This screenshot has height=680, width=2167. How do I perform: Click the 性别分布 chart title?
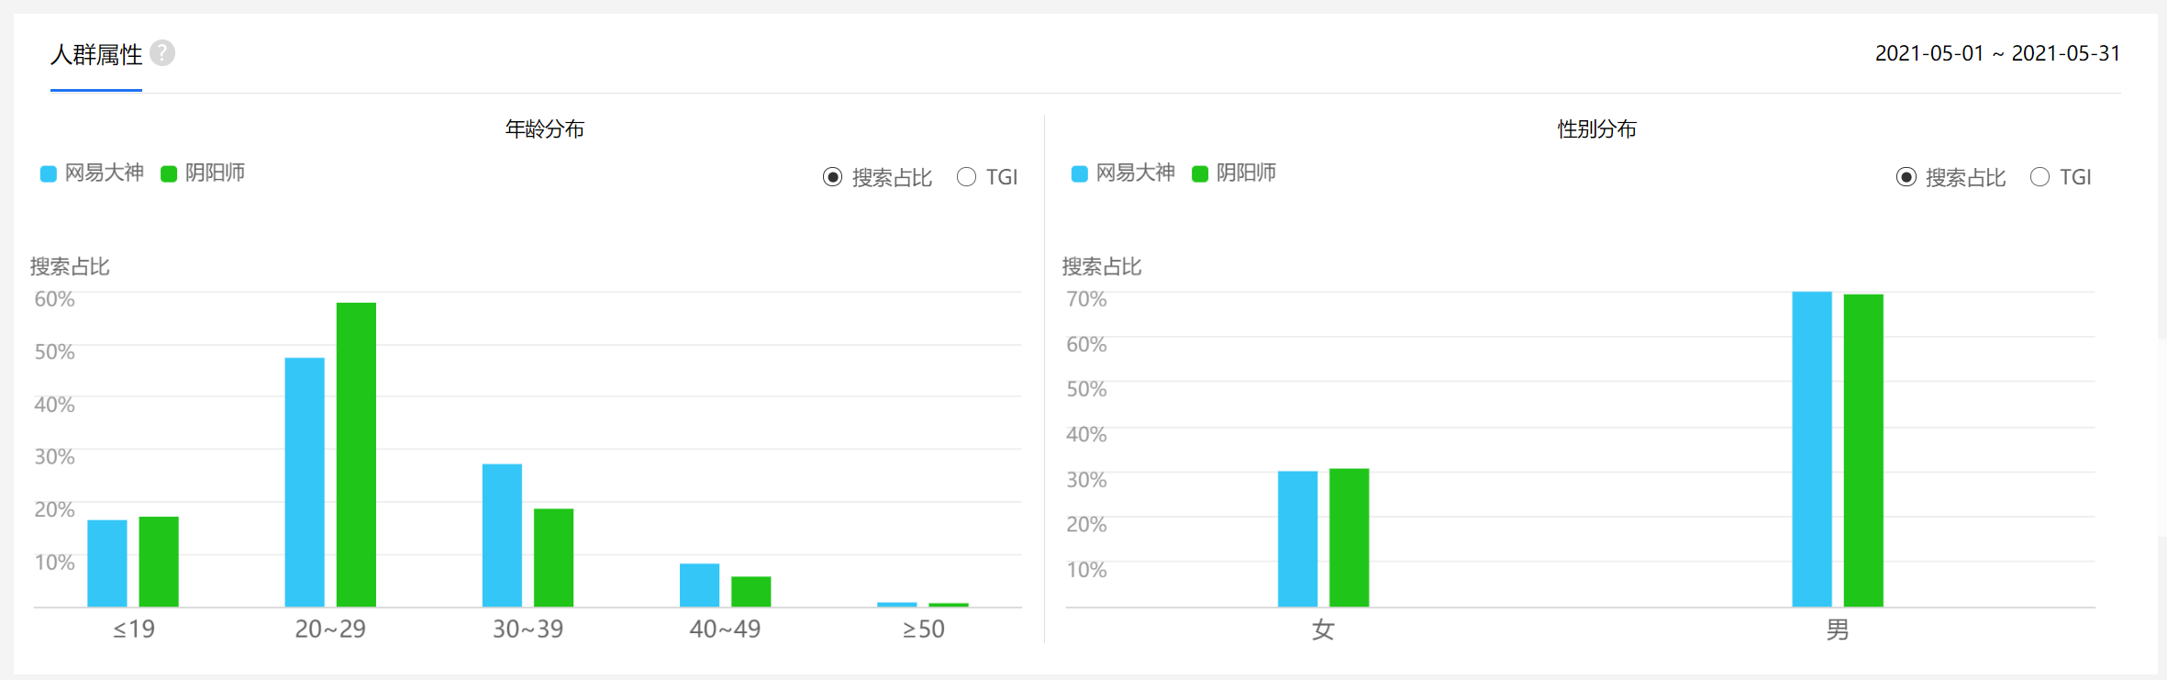point(1597,129)
